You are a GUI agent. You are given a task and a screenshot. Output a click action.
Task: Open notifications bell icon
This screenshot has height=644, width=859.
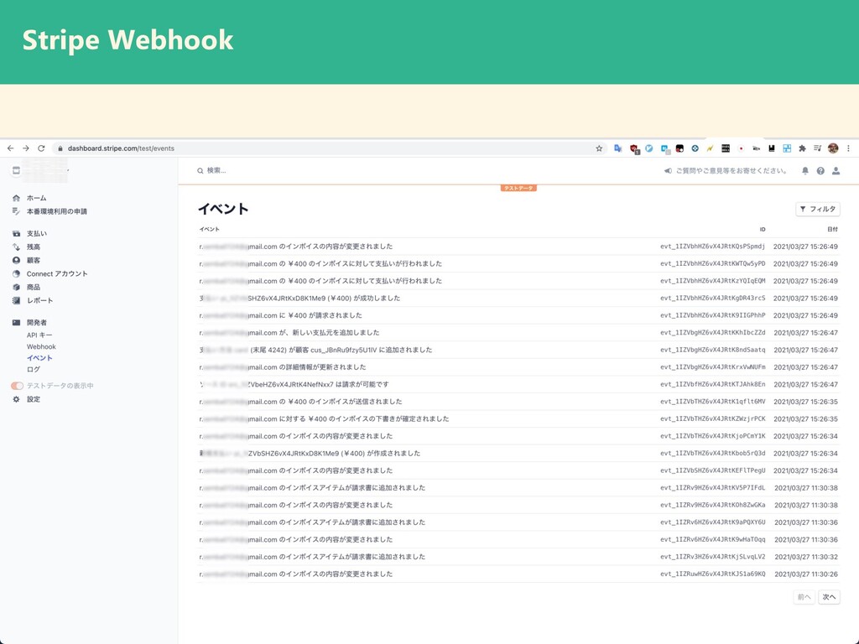pyautogui.click(x=804, y=171)
